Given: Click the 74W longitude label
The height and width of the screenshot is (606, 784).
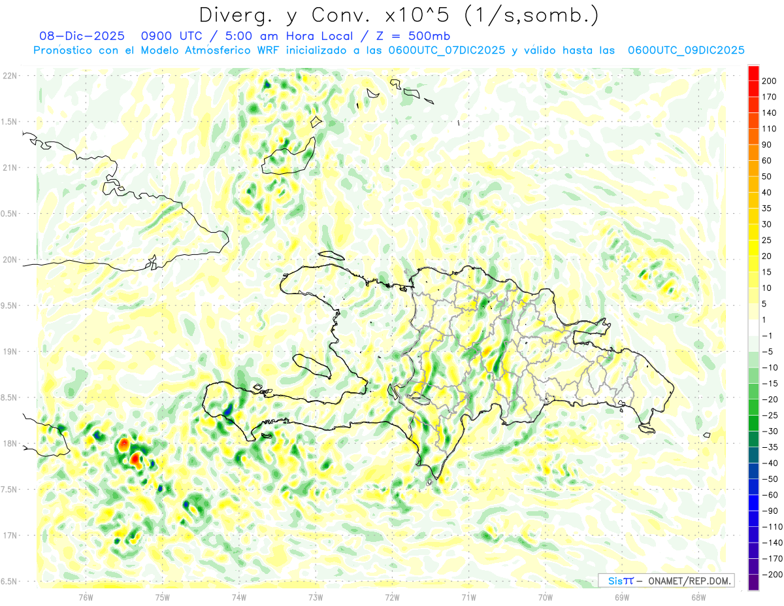Looking at the screenshot, I should 239,598.
